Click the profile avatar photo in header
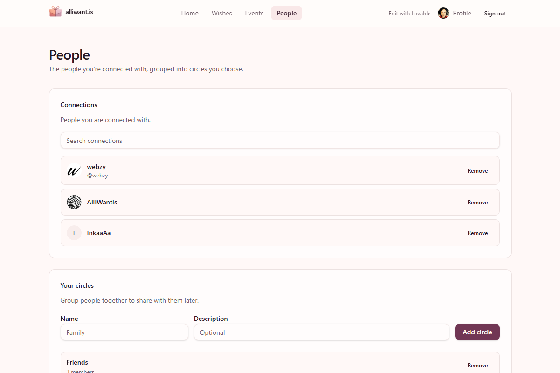This screenshot has height=373, width=560. point(443,13)
